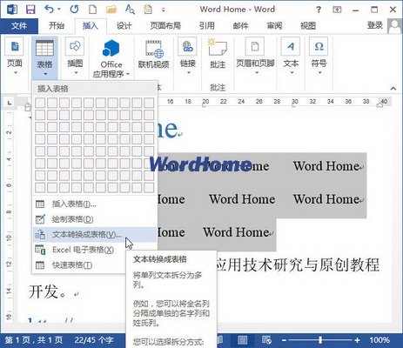Image resolution: width=403 pixels, height=348 pixels.
Task: Open the 页面 pages dropdown
Action: (15, 57)
